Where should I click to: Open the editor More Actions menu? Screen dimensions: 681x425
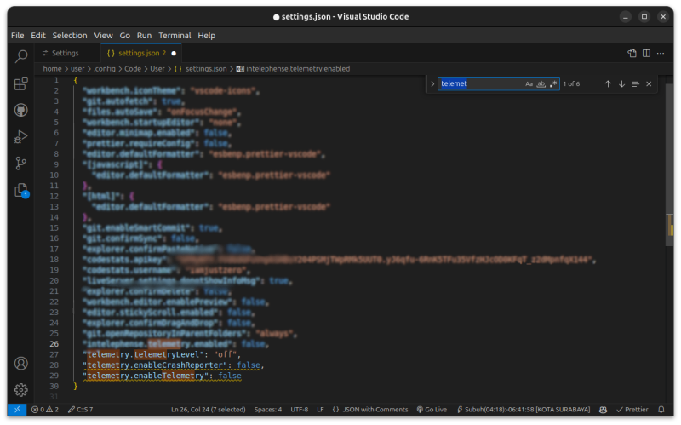point(662,53)
